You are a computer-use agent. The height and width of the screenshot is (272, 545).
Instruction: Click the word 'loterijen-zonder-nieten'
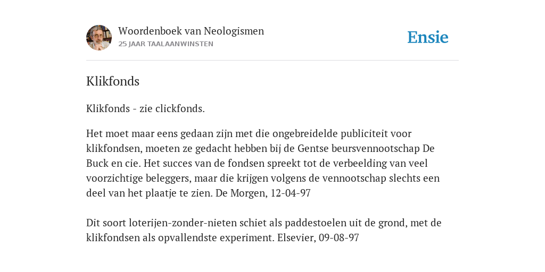click(x=179, y=223)
